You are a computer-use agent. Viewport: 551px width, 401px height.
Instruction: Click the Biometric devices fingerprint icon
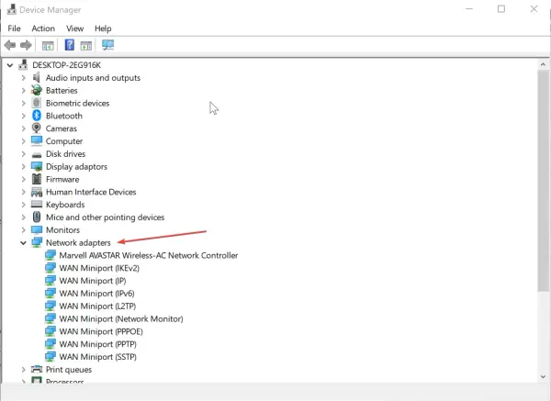pos(37,103)
